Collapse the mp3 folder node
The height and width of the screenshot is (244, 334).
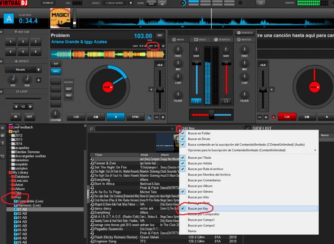coord(8,132)
